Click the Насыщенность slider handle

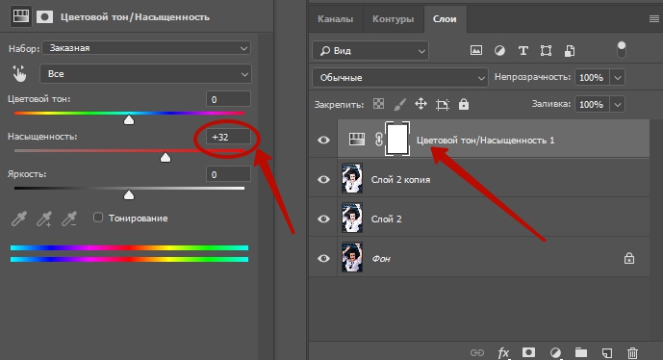(166, 157)
